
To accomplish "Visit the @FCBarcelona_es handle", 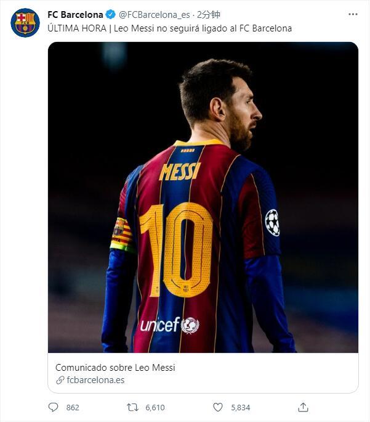I will coord(155,15).
